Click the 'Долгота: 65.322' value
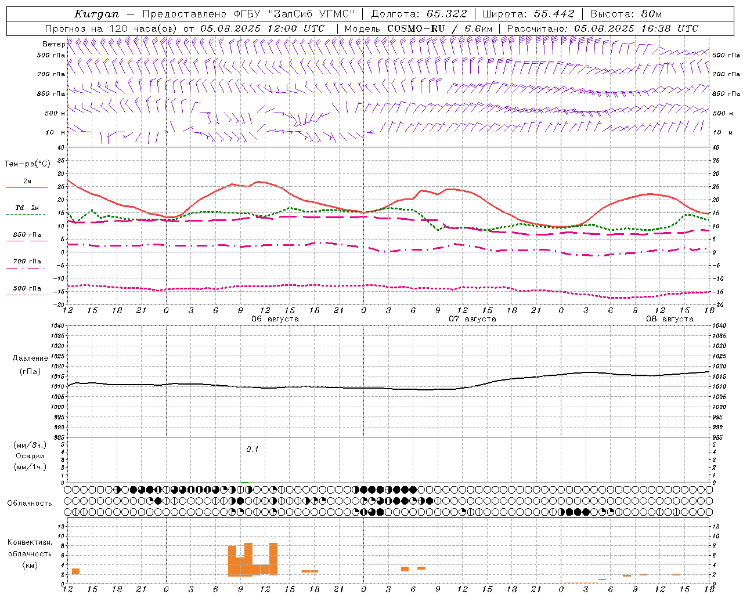Image resolution: width=743 pixels, height=594 pixels. click(419, 14)
